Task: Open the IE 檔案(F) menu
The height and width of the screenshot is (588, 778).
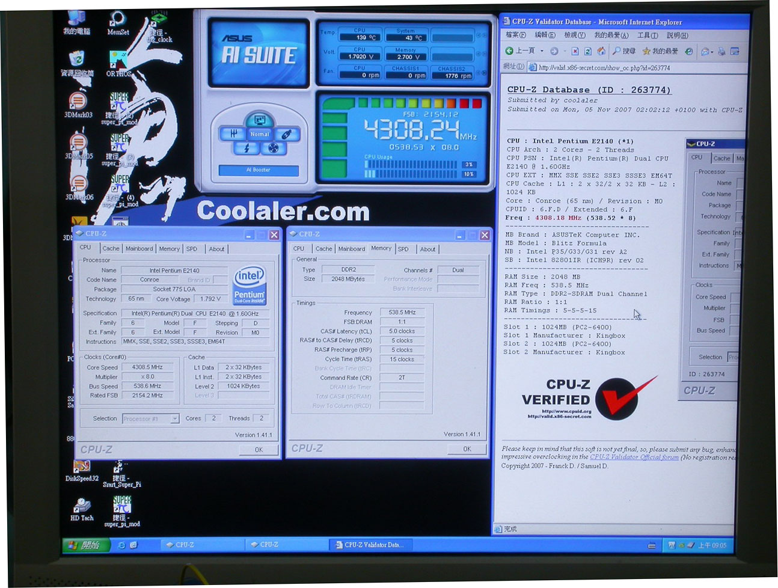Action: (x=515, y=35)
